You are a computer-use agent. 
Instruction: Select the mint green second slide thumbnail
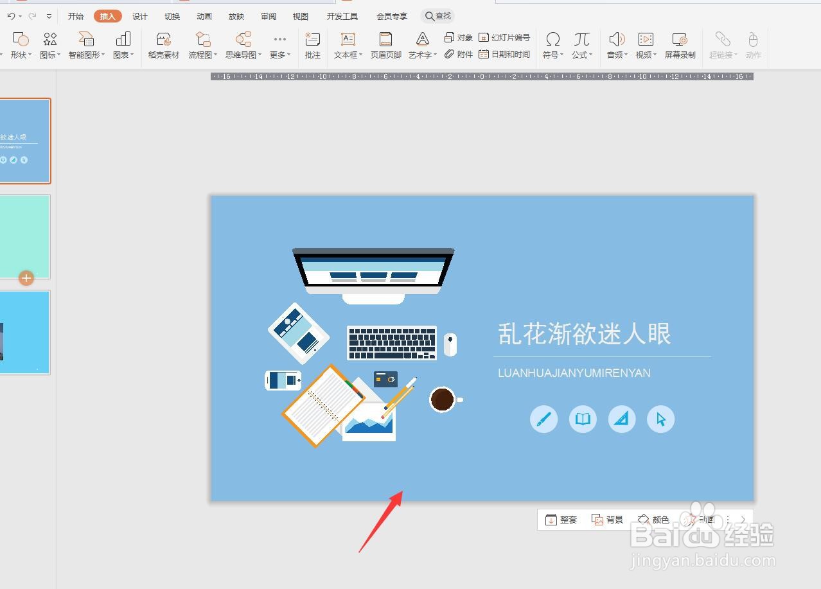(x=25, y=237)
